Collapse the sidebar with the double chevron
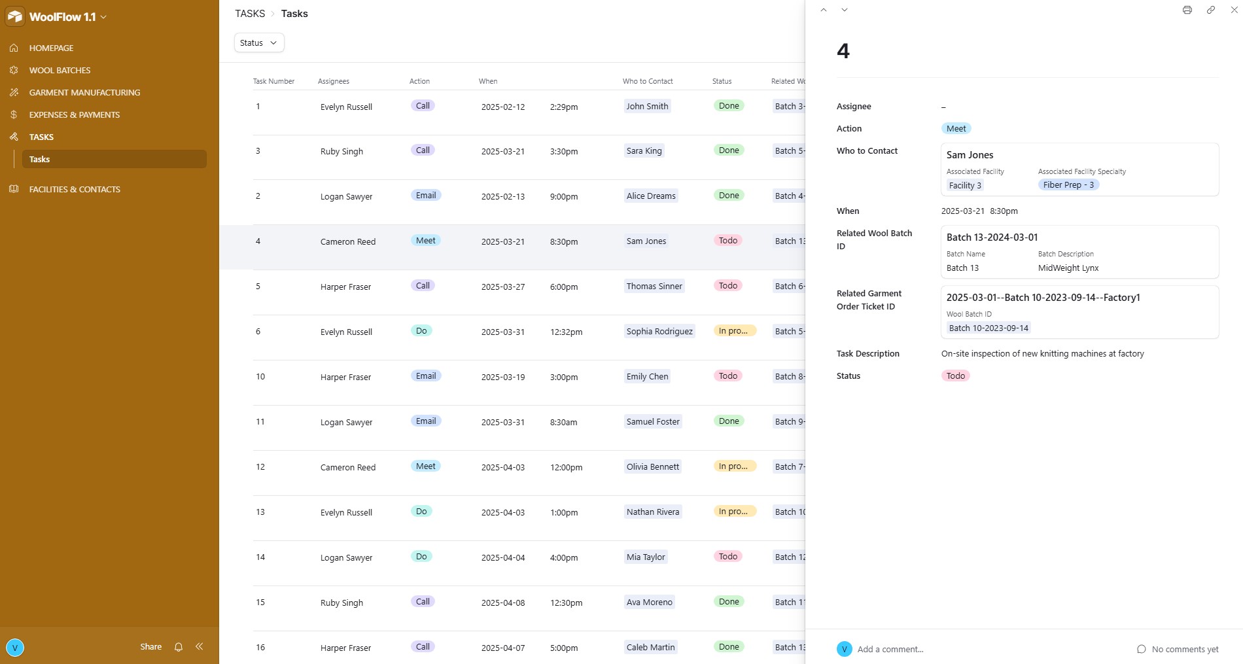The width and height of the screenshot is (1243, 664). pos(200,647)
